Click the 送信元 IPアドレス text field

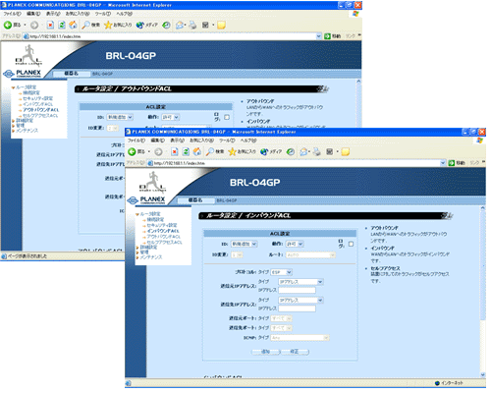click(x=297, y=290)
